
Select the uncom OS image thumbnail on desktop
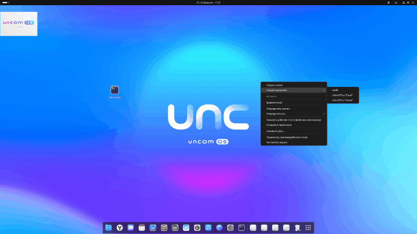coord(19,24)
